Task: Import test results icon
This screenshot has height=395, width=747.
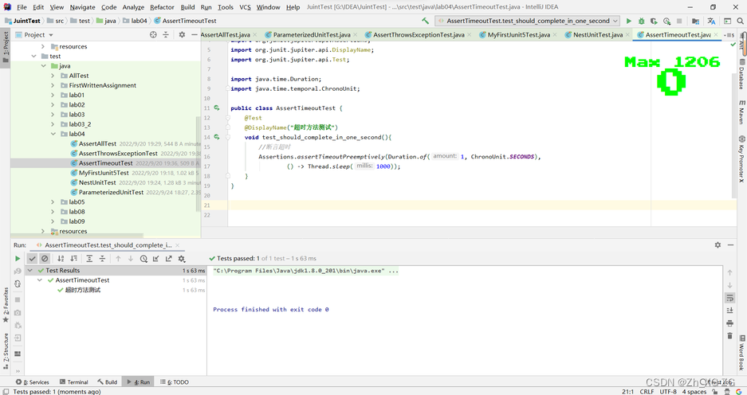Action: (155, 258)
